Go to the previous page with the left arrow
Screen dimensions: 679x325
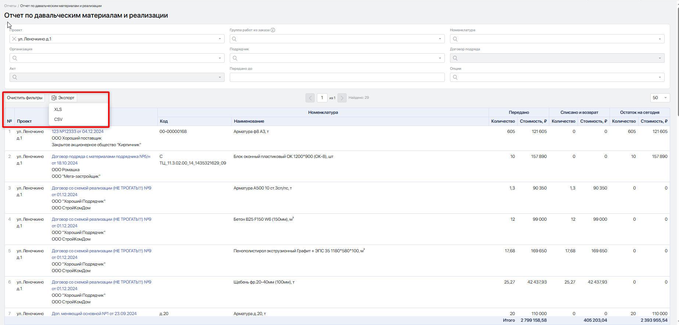click(x=310, y=98)
